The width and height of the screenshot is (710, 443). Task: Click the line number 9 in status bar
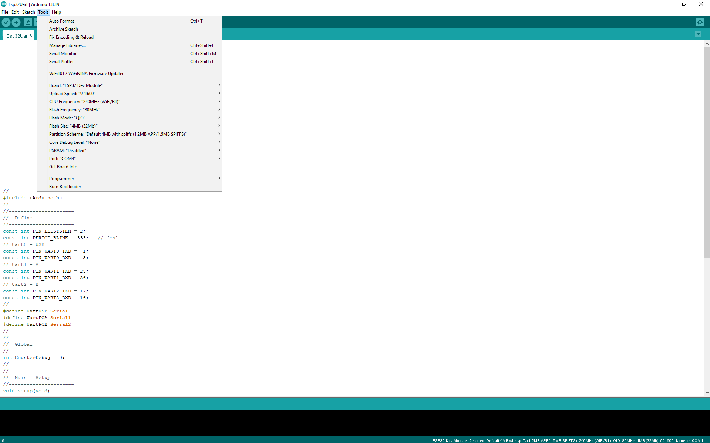3,440
